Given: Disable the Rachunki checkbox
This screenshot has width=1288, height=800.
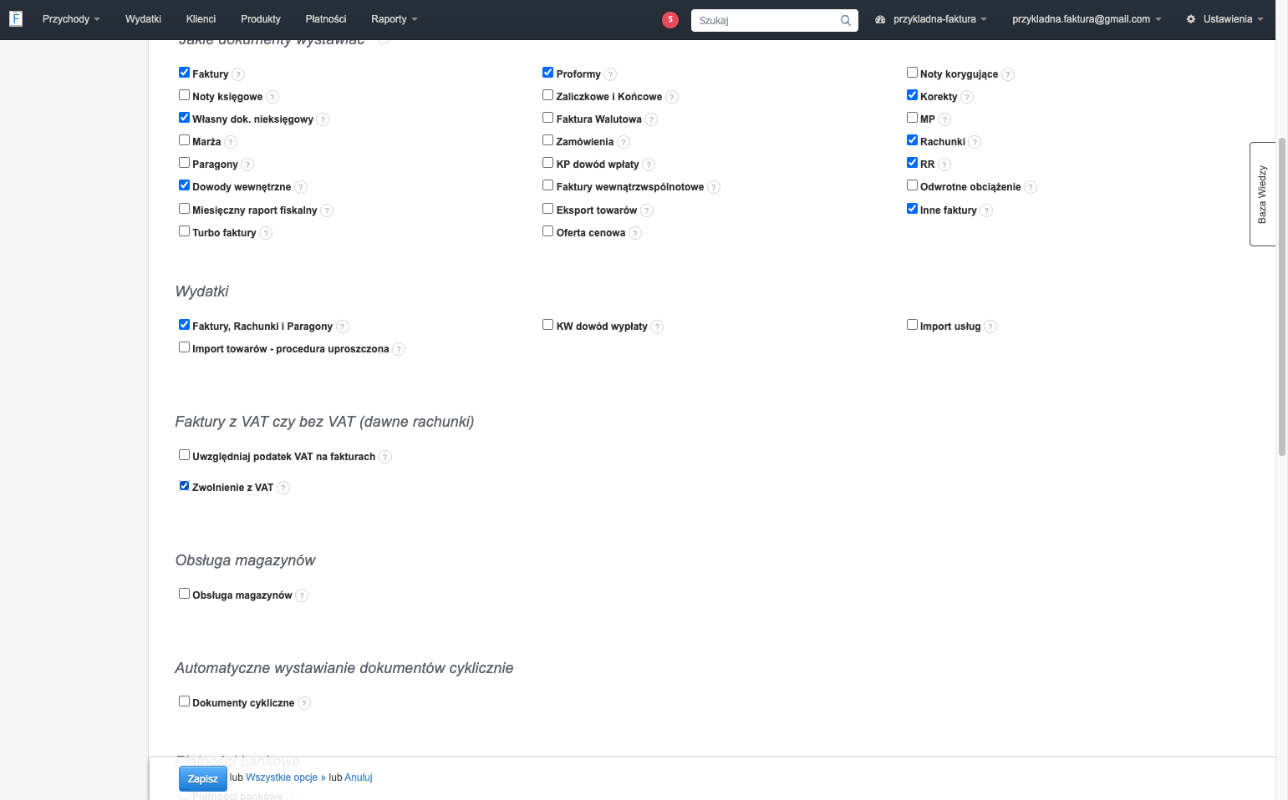Looking at the screenshot, I should click(x=913, y=140).
